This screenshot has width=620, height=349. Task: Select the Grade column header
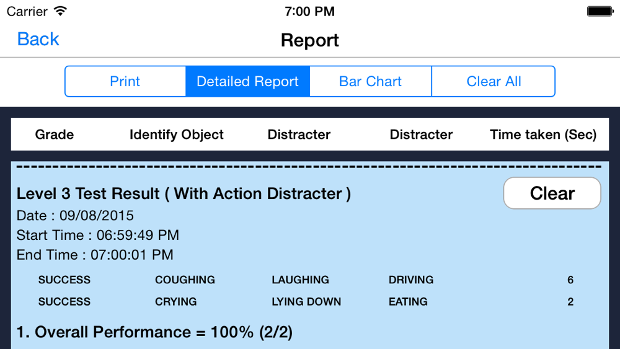[54, 135]
